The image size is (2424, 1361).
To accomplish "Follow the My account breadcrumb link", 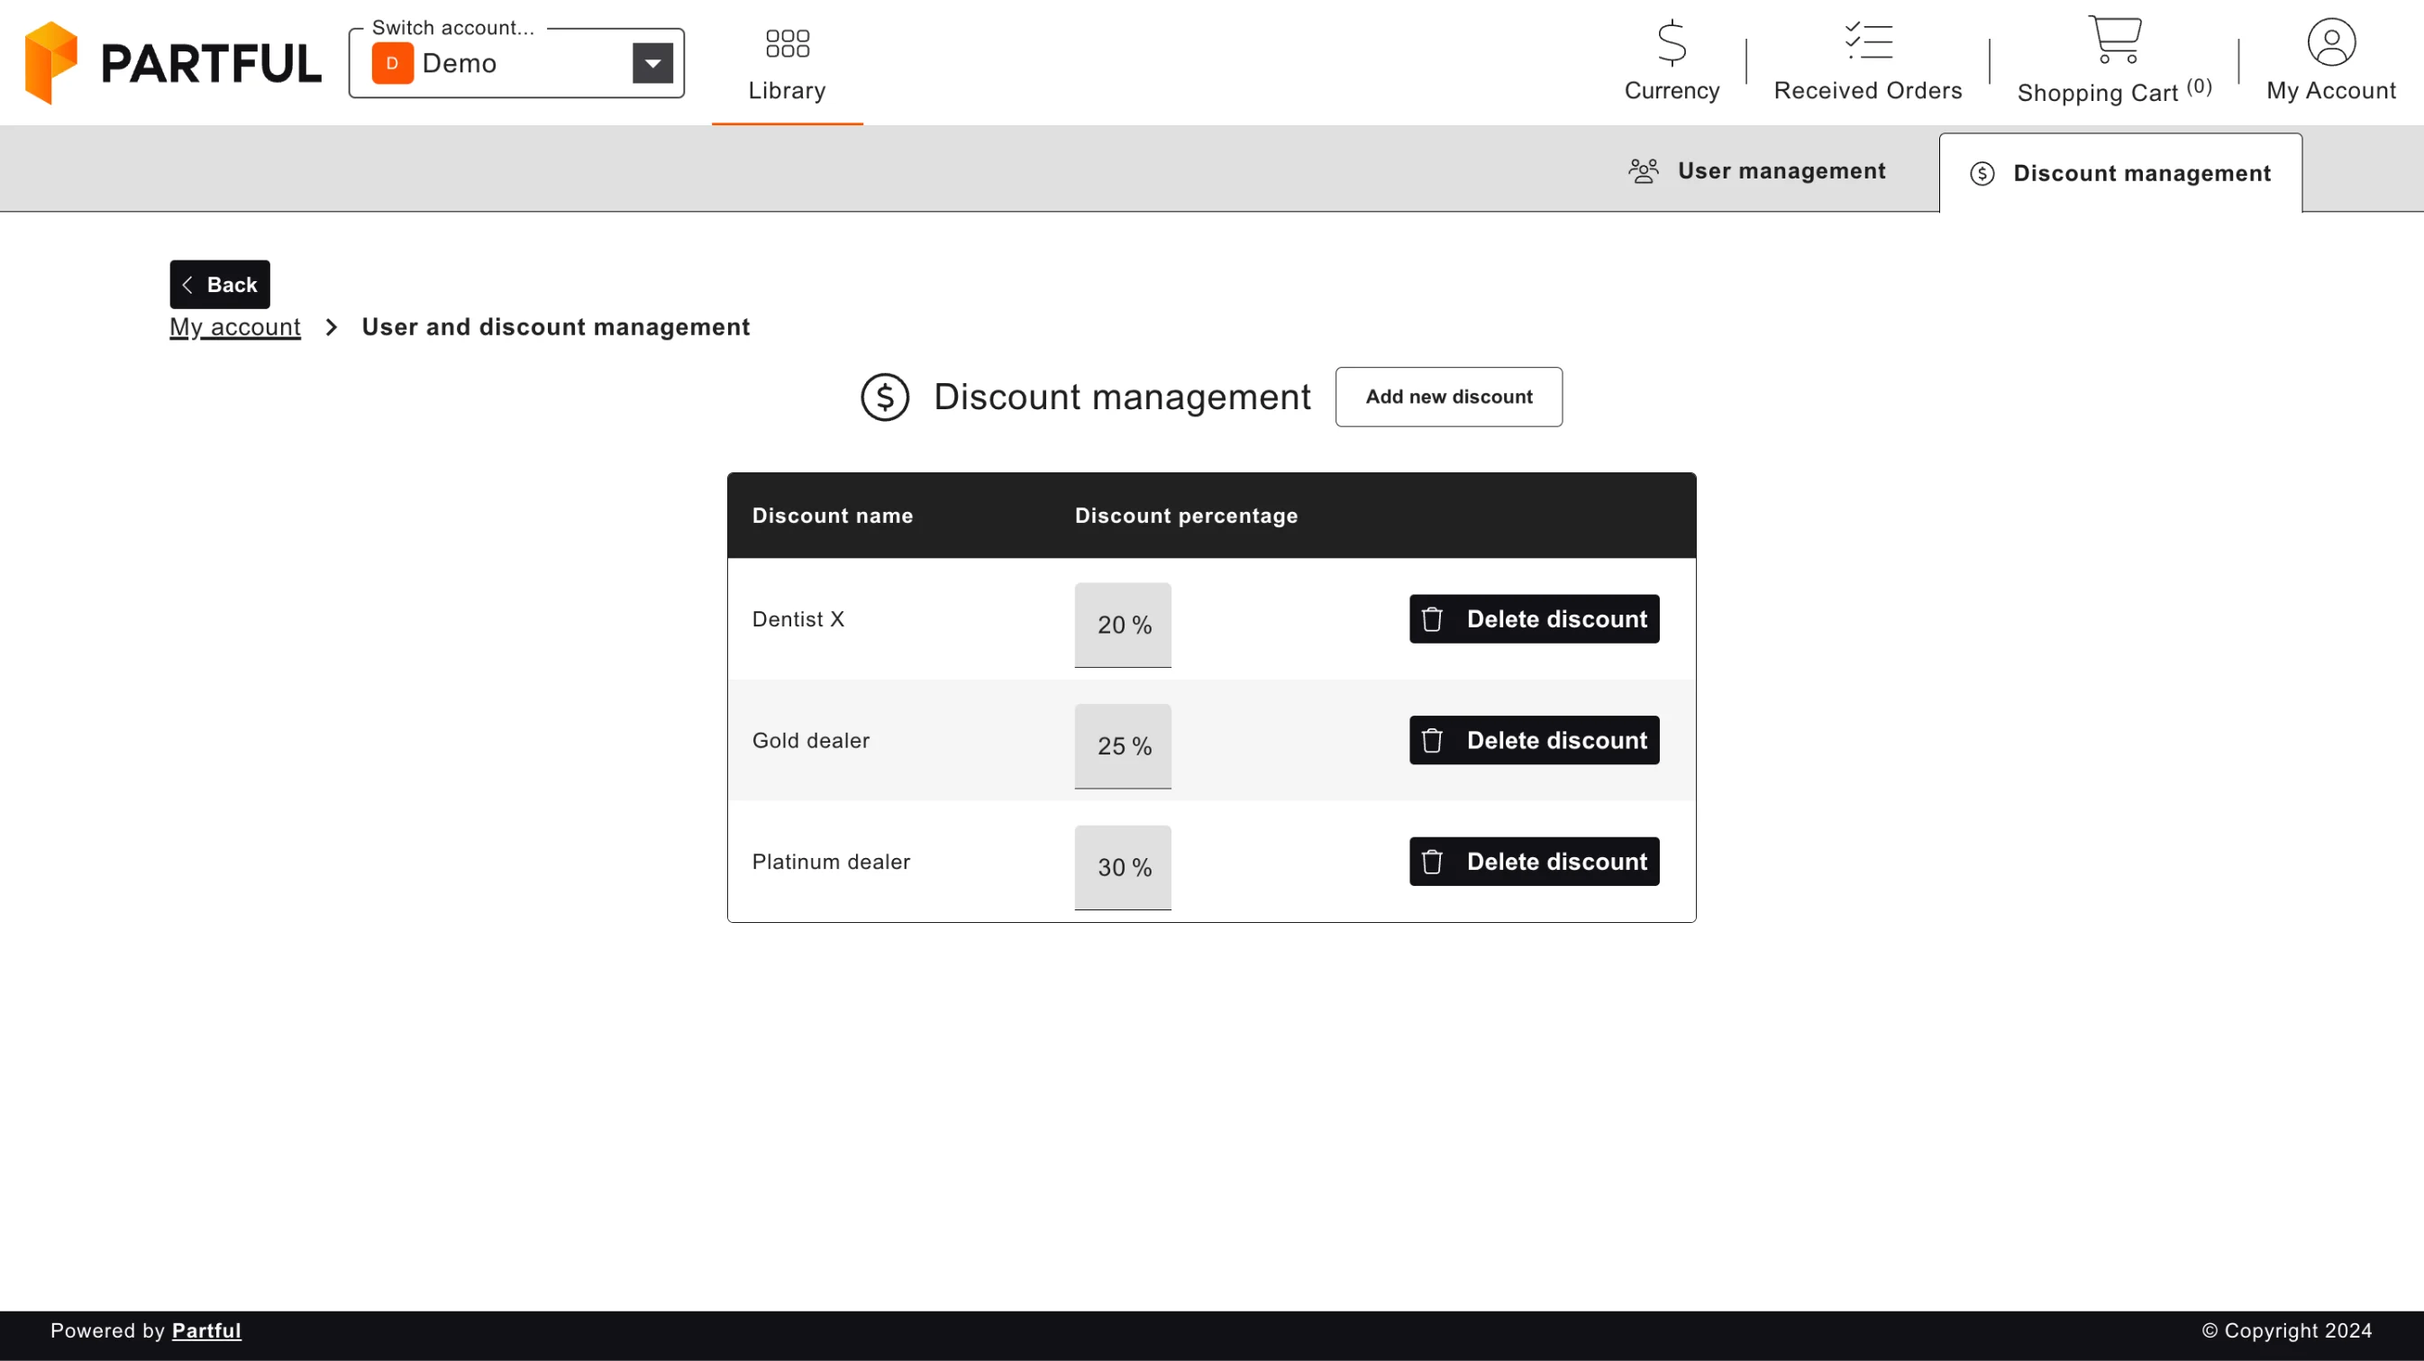I will pos(235,326).
